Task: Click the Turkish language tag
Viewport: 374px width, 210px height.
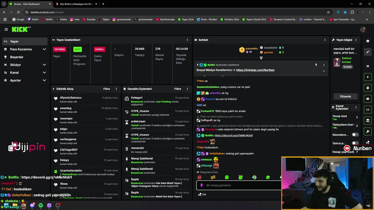Action: (x=347, y=67)
